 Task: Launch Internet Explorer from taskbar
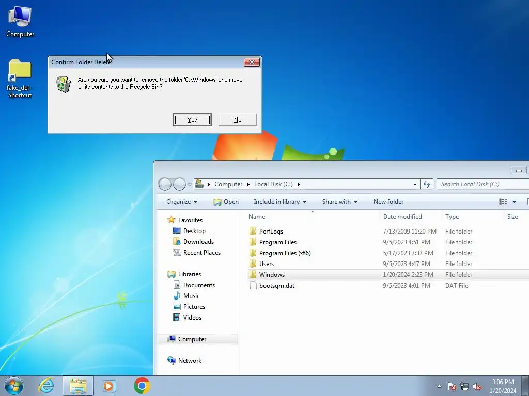click(46, 386)
